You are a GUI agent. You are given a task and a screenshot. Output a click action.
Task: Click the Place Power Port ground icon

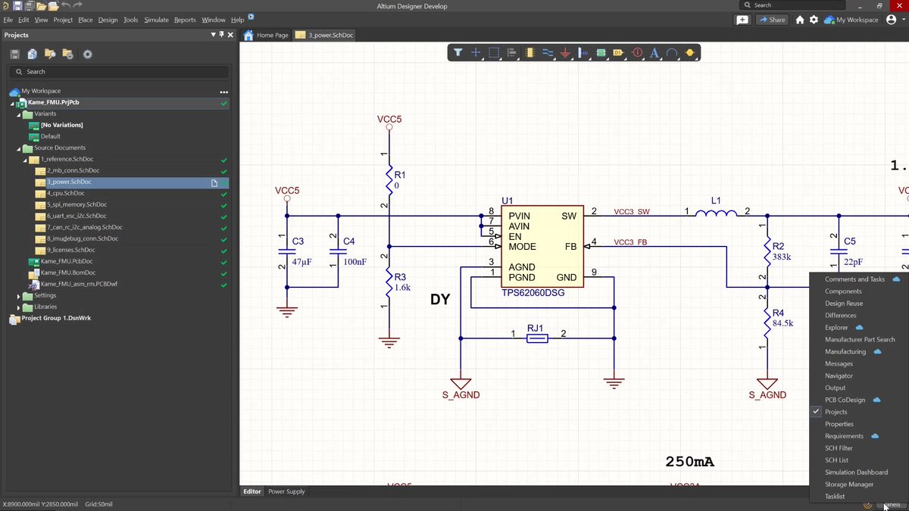click(x=565, y=53)
